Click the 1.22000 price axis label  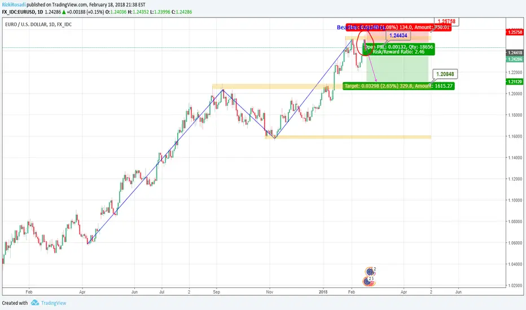pyautogui.click(x=516, y=72)
